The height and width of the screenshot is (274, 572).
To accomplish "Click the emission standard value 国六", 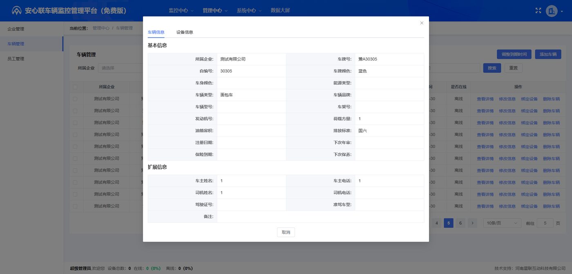I will coord(363,131).
